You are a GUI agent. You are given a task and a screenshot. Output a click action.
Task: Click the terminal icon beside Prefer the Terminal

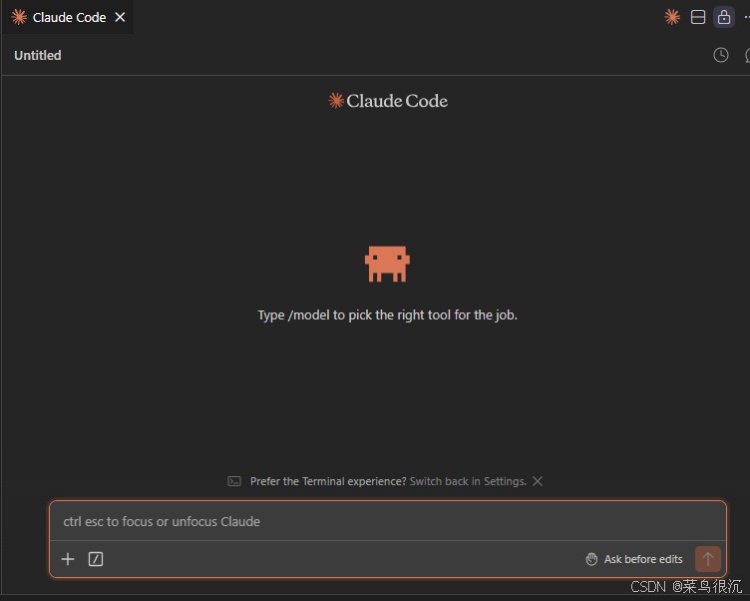point(234,481)
